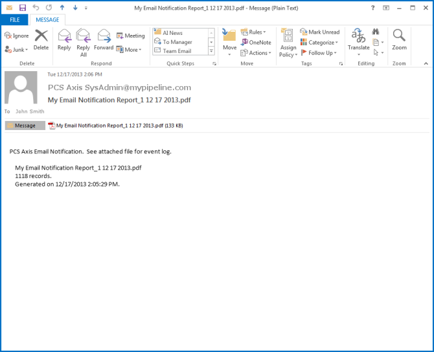Click the Zoom magnifier
Image resolution: width=434 pixels, height=352 pixels.
point(399,40)
